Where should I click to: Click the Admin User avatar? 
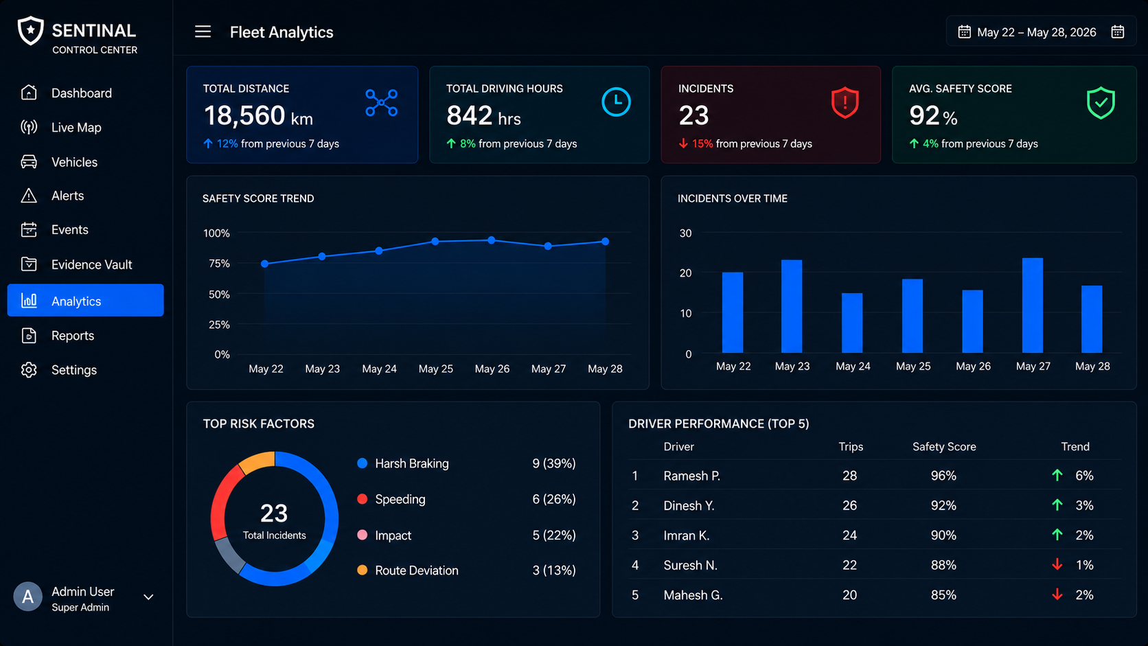[x=28, y=597]
